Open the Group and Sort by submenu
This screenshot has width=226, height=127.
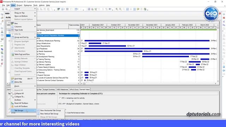(24, 37)
